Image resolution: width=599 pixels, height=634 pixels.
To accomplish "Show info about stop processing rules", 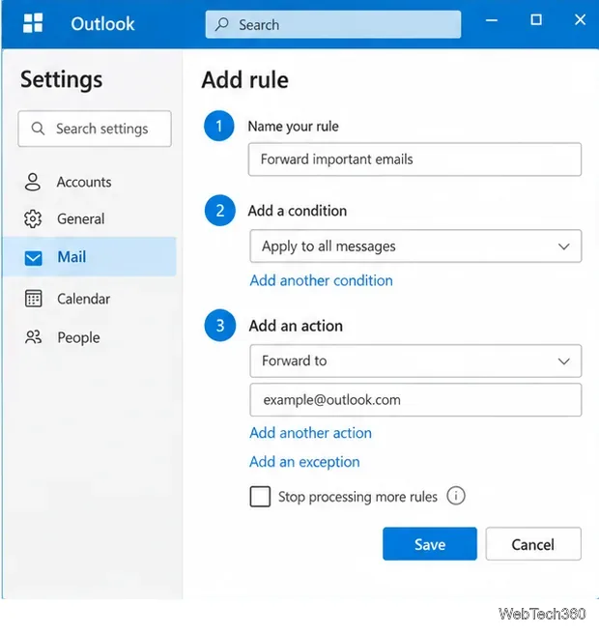I will 455,496.
